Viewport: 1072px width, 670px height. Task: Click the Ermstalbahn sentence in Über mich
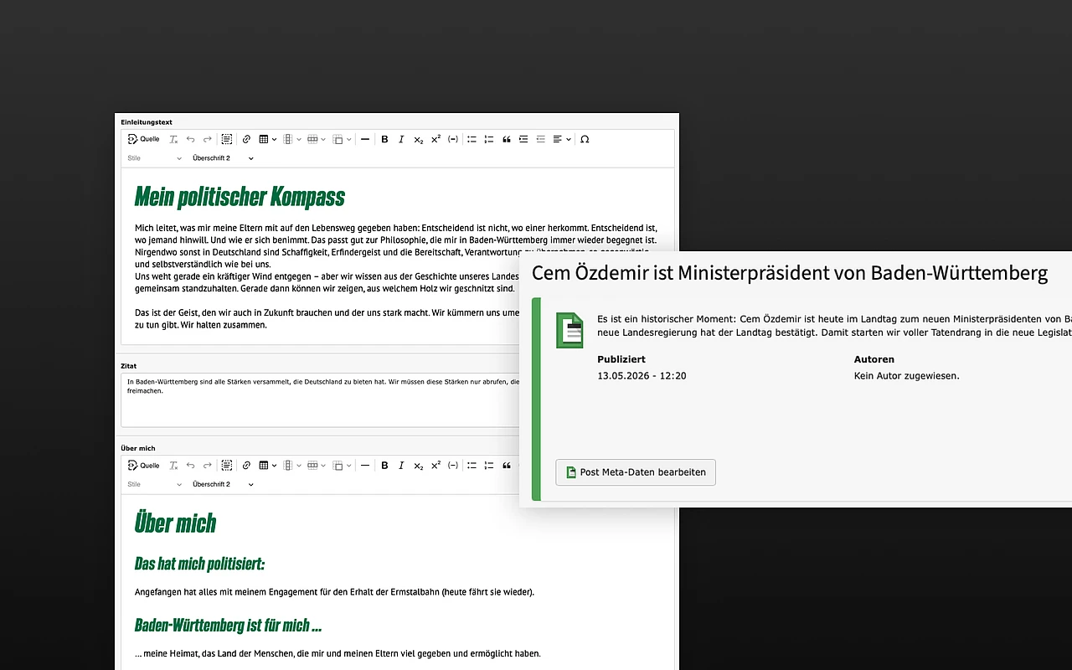pos(334,592)
